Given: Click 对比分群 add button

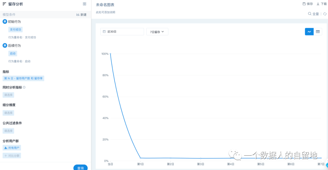Looking at the screenshot, I should (12, 155).
